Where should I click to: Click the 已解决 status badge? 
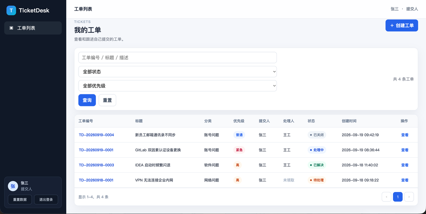(317, 165)
